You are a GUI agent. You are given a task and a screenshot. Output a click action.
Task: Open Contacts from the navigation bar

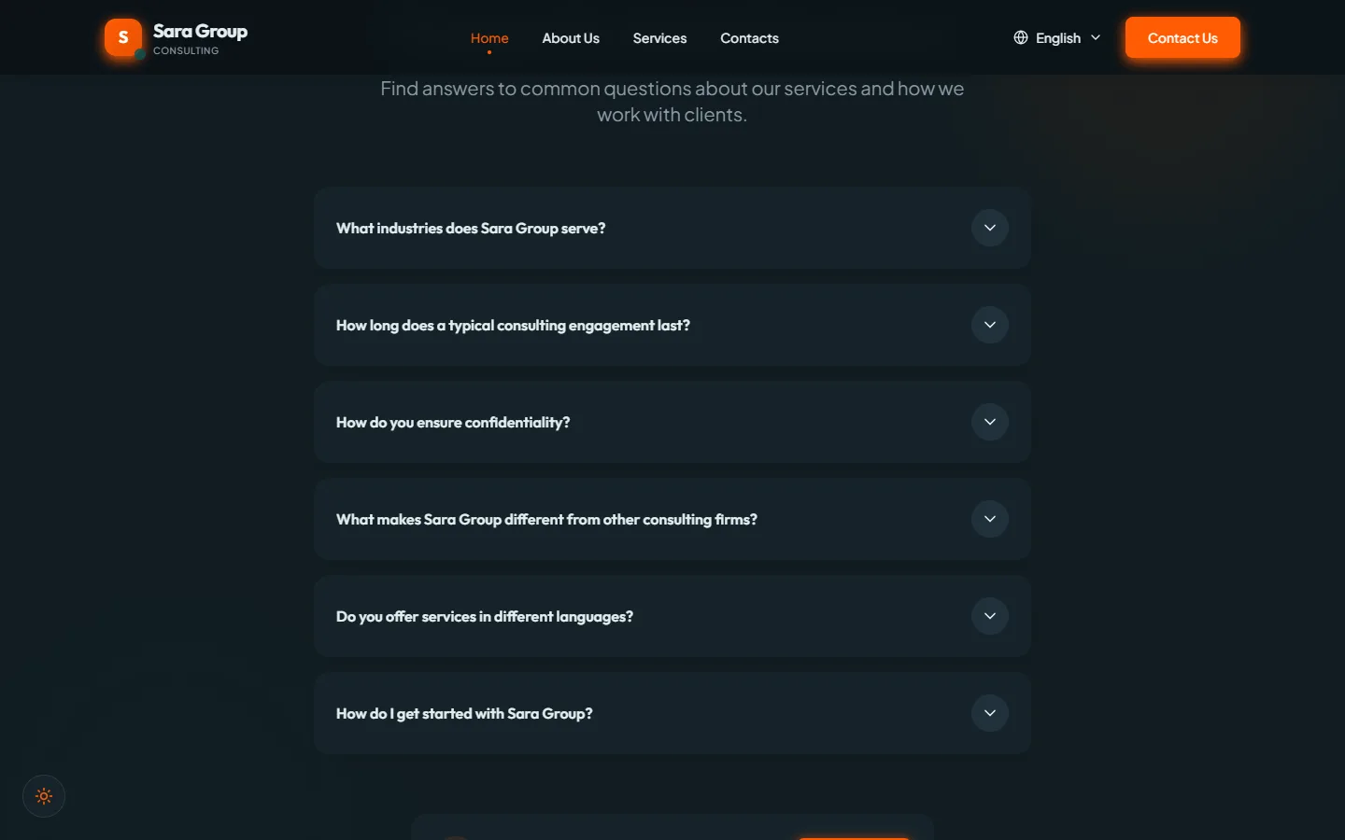pos(749,38)
